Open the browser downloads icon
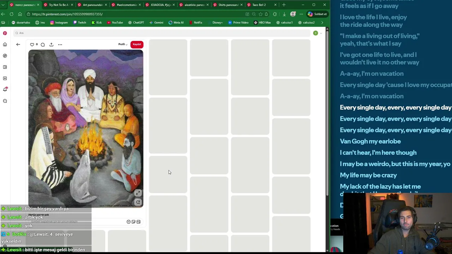The height and width of the screenshot is (254, 452). point(284,14)
